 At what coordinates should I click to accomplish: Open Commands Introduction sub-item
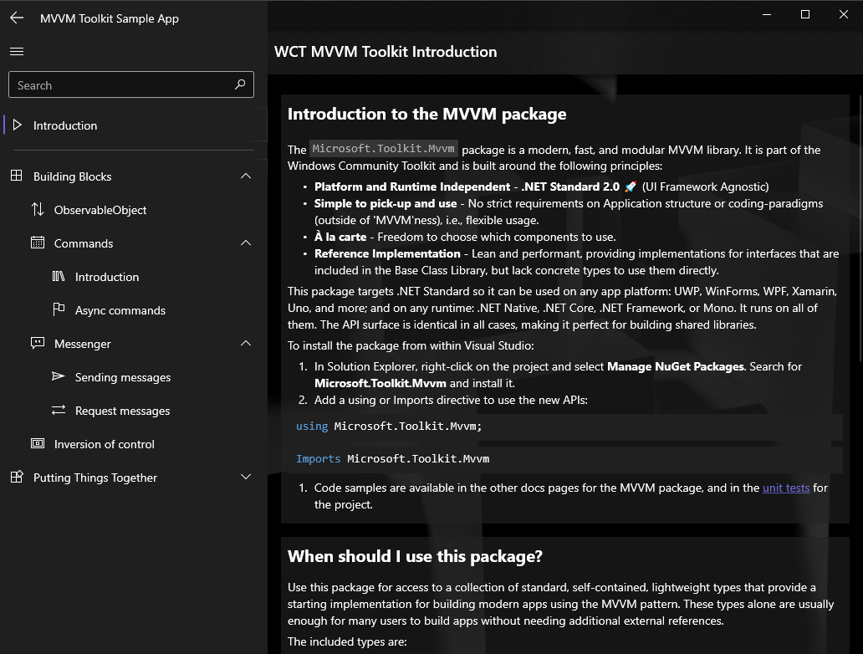107,277
